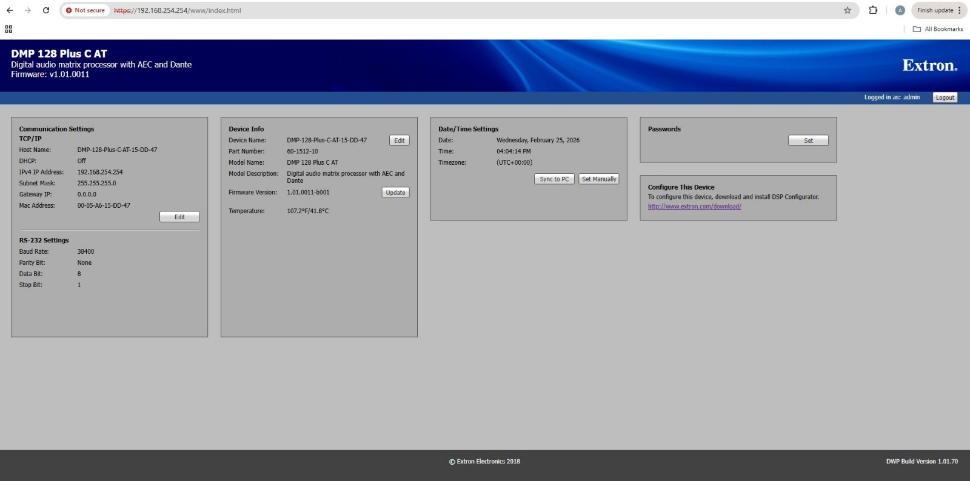Edit the Device Name in Device Info

[x=399, y=141]
